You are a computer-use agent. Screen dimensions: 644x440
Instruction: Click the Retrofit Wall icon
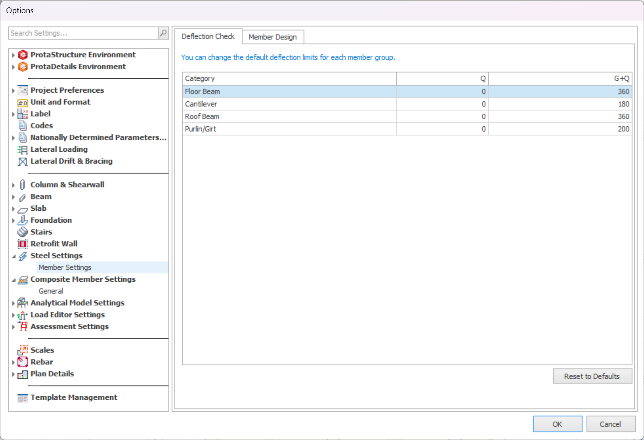tap(23, 244)
